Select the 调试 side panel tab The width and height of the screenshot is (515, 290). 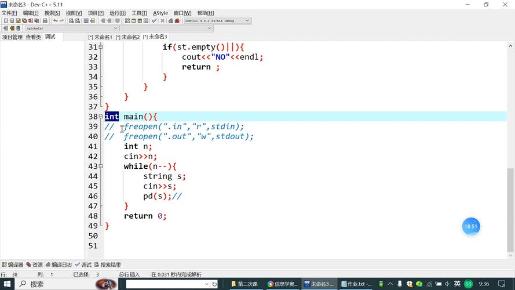click(x=50, y=37)
